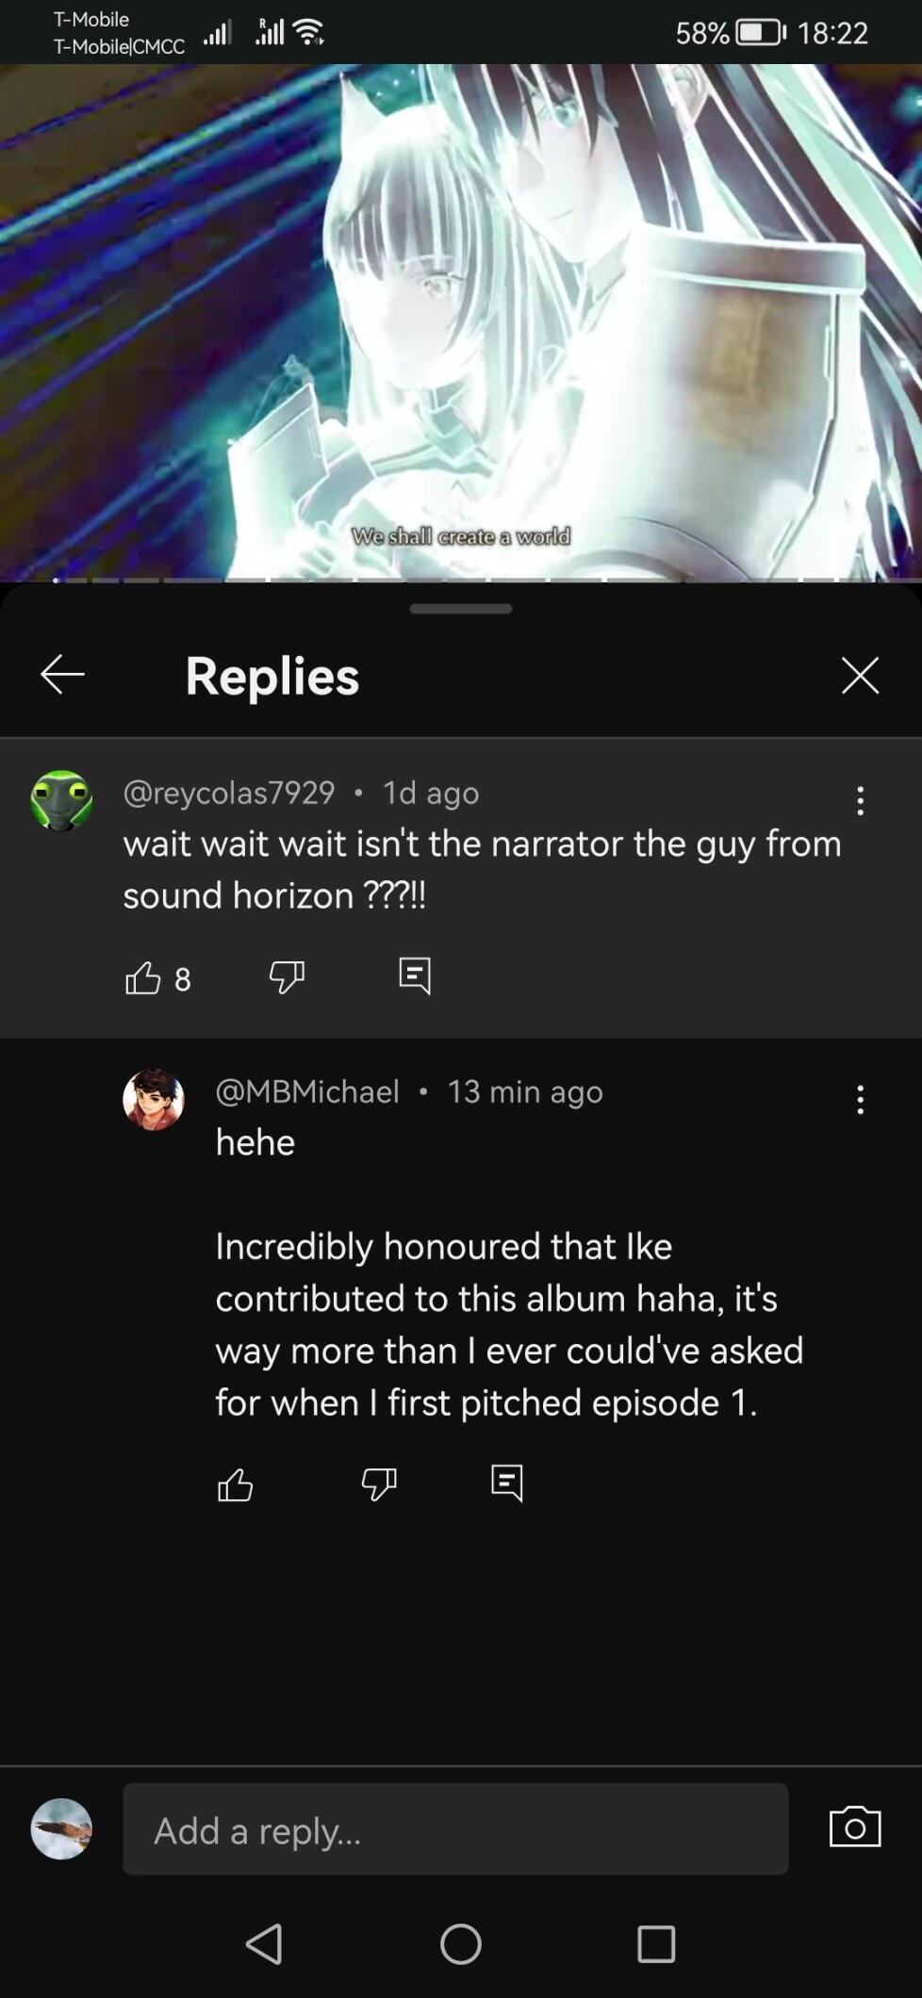Open @reycolas7929's green alien profile avatar

click(x=62, y=800)
